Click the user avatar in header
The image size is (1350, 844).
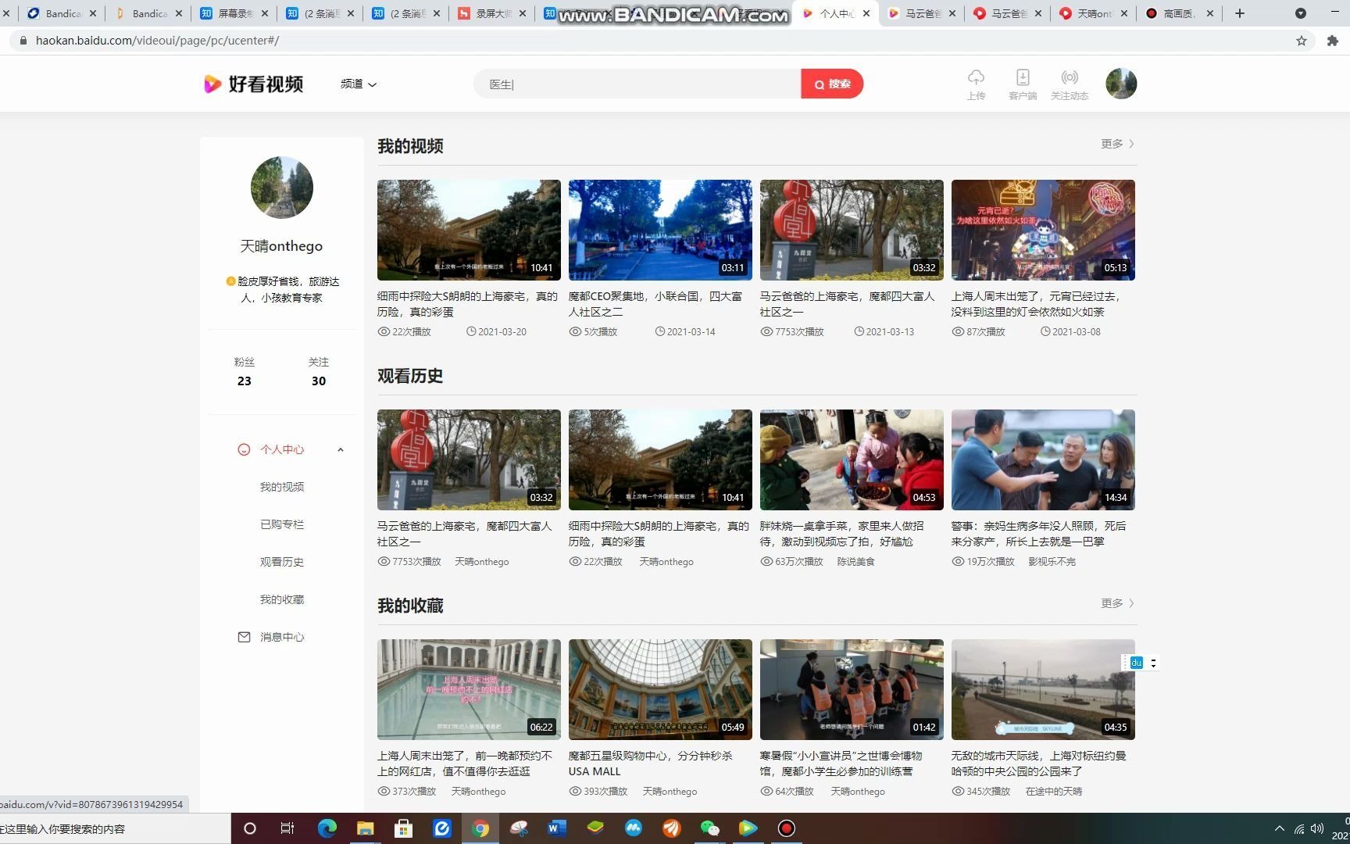(1121, 84)
